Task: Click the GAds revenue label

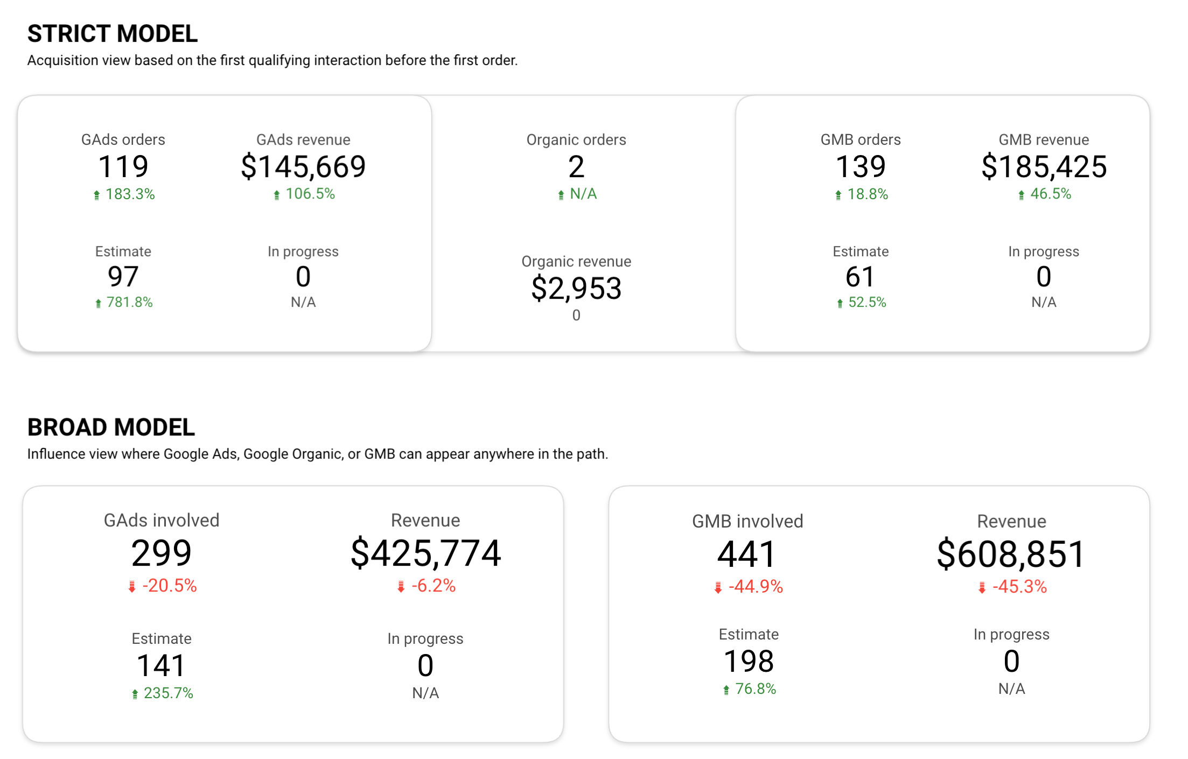Action: tap(303, 140)
